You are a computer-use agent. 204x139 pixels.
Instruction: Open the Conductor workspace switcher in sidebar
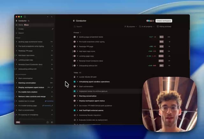23,21
